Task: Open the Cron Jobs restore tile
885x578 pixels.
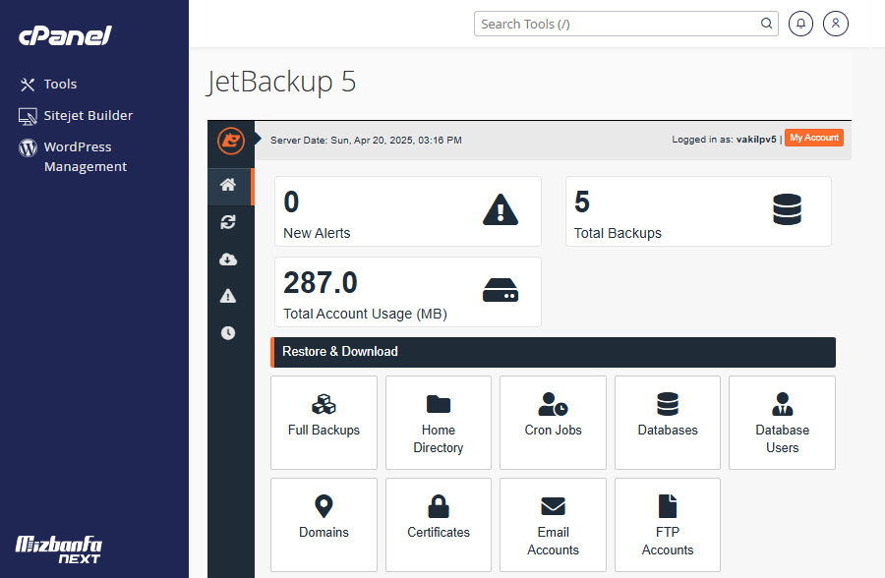Action: click(553, 423)
